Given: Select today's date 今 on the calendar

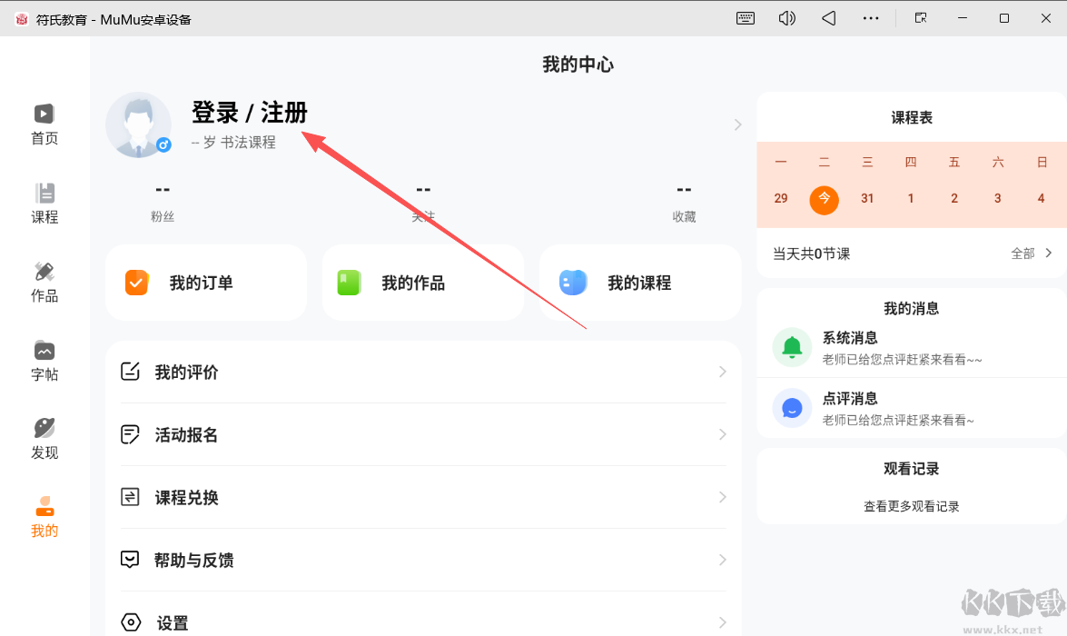Looking at the screenshot, I should pyautogui.click(x=824, y=199).
